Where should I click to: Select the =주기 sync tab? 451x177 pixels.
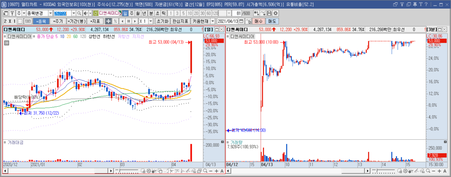click(58, 21)
